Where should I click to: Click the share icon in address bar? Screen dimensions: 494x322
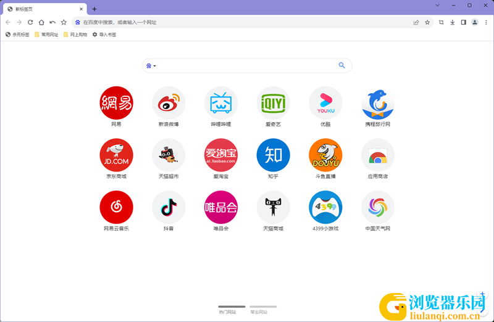click(416, 22)
